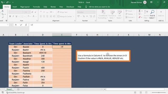Open the font size dropdown
Image resolution: width=168 pixels, height=94 pixels.
coord(30,12)
